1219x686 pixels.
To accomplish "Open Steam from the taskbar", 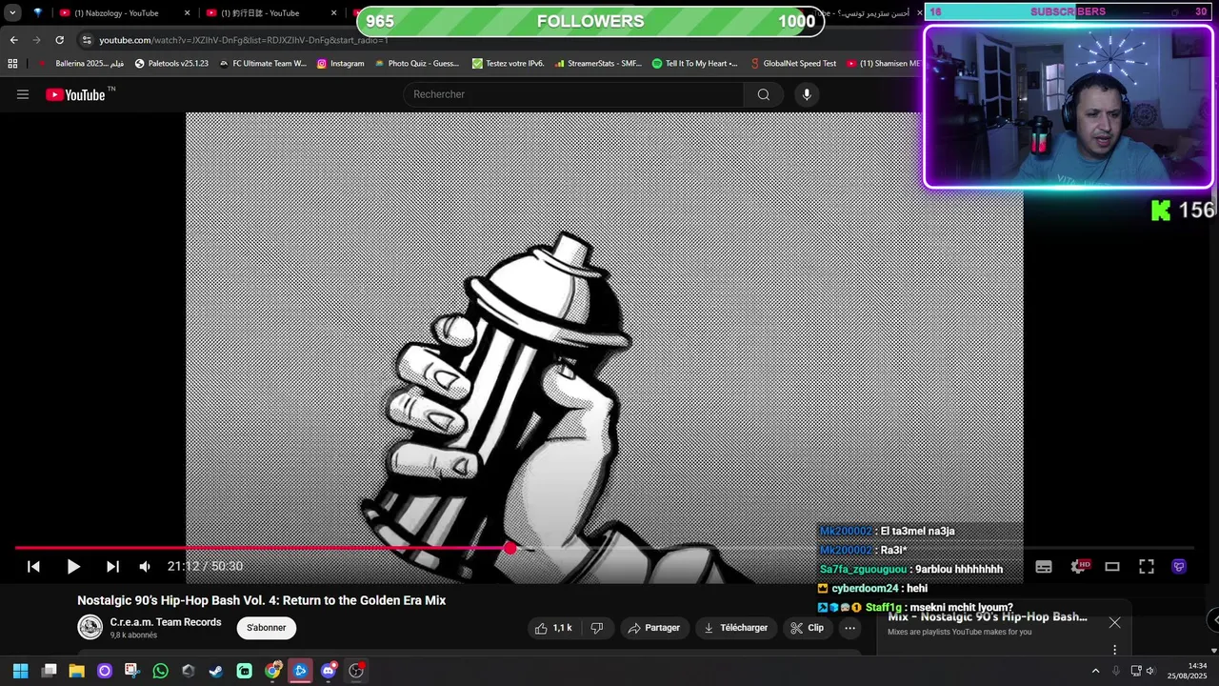I will tap(216, 671).
